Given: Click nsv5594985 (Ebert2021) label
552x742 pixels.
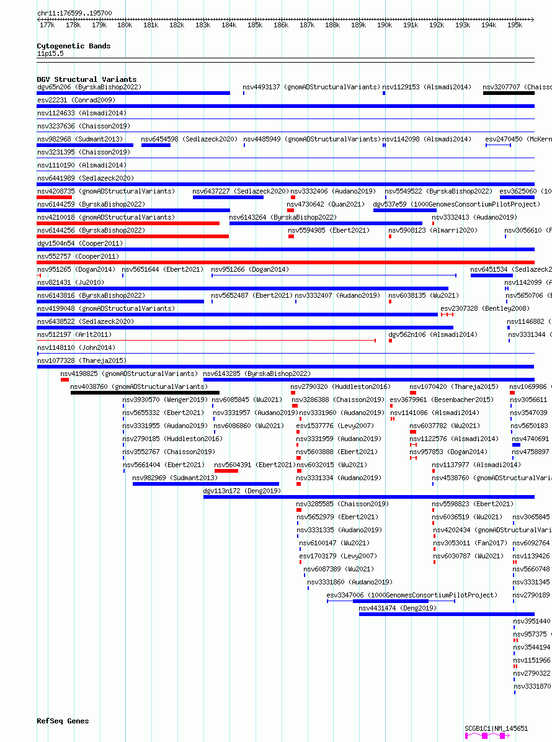Looking at the screenshot, I should (329, 230).
